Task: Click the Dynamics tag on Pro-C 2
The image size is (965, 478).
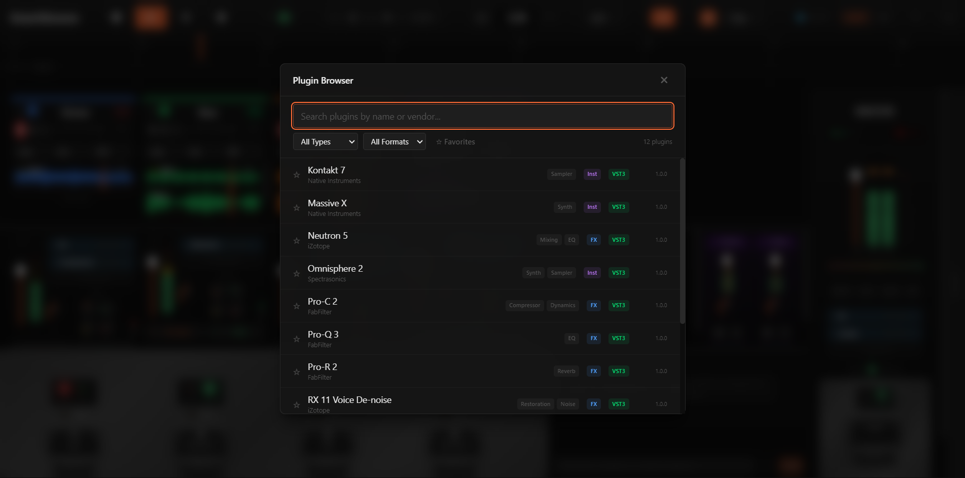Action: (563, 305)
